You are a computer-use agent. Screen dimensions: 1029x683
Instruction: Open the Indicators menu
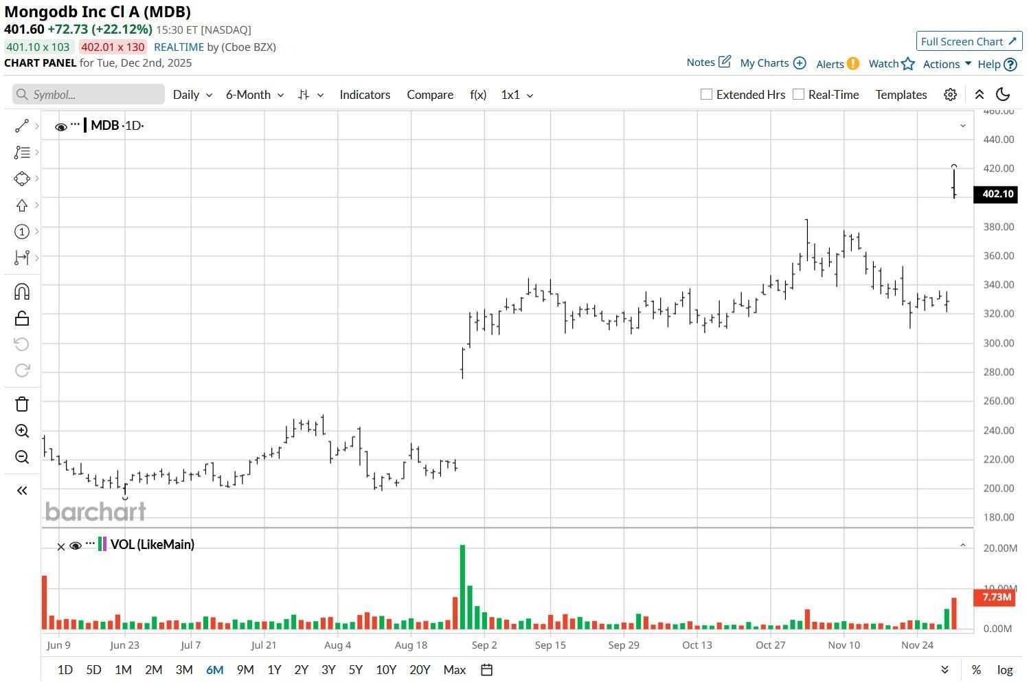click(365, 94)
